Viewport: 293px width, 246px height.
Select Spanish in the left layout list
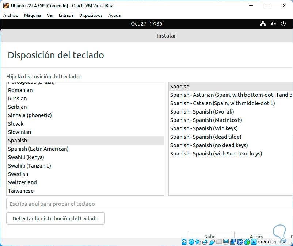[x=85, y=141]
